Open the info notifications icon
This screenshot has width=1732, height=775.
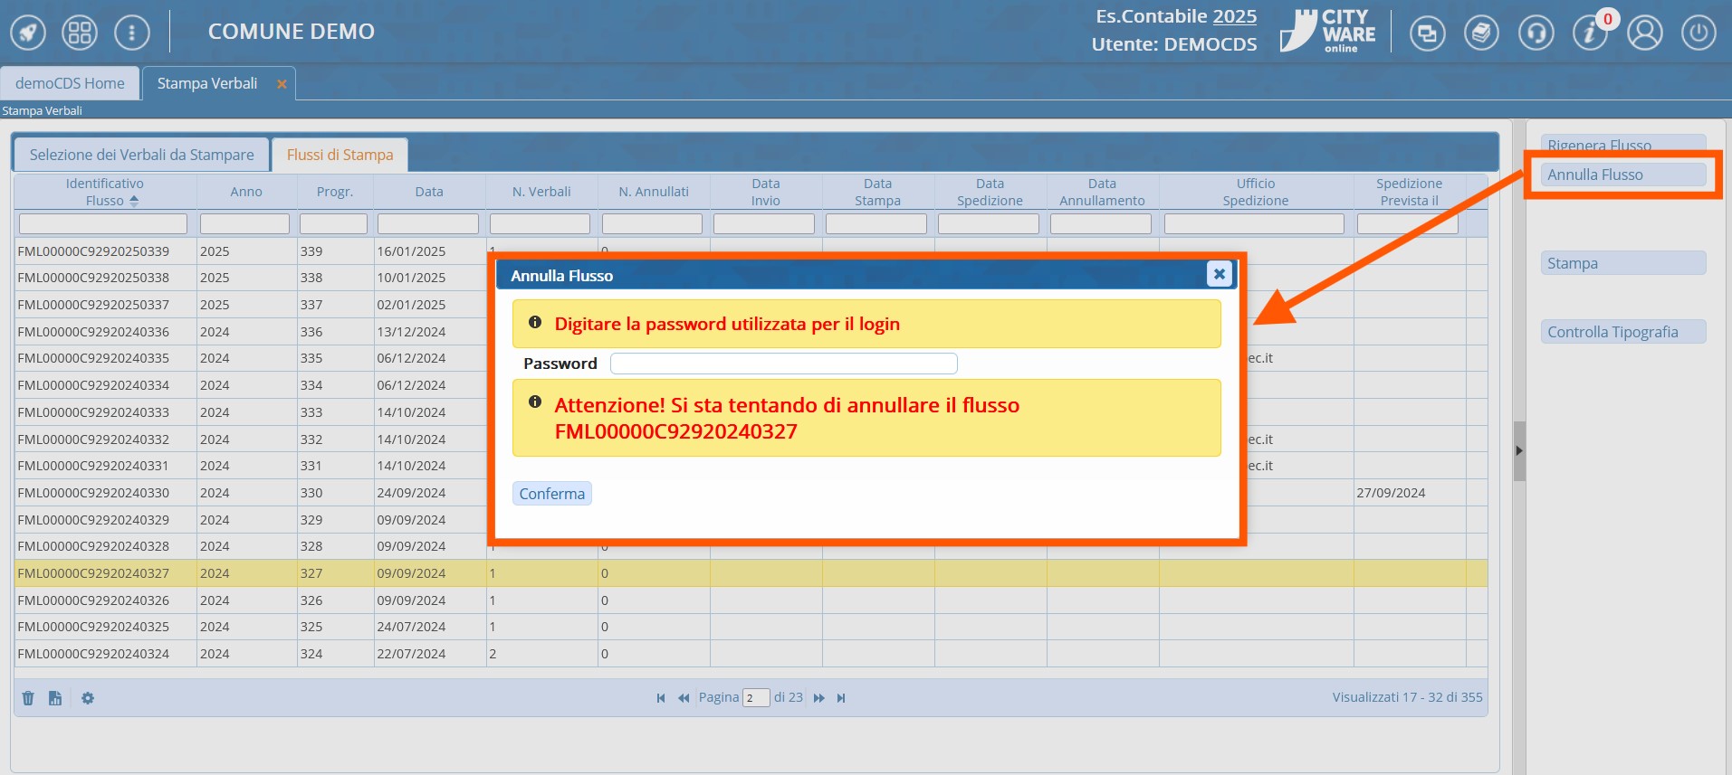1589,33
